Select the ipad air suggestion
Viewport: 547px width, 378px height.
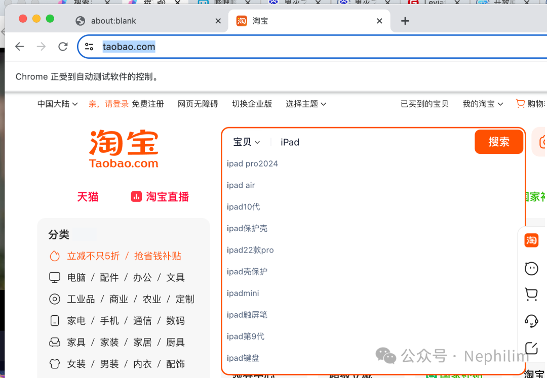241,185
